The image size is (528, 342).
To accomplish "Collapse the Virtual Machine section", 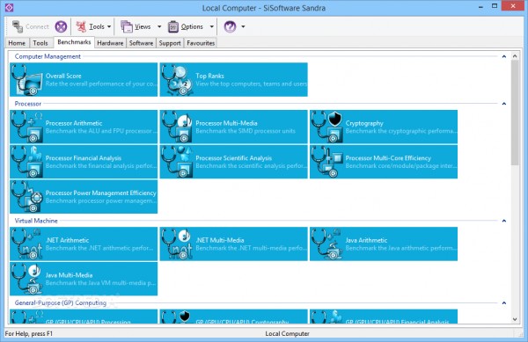I will [x=504, y=221].
